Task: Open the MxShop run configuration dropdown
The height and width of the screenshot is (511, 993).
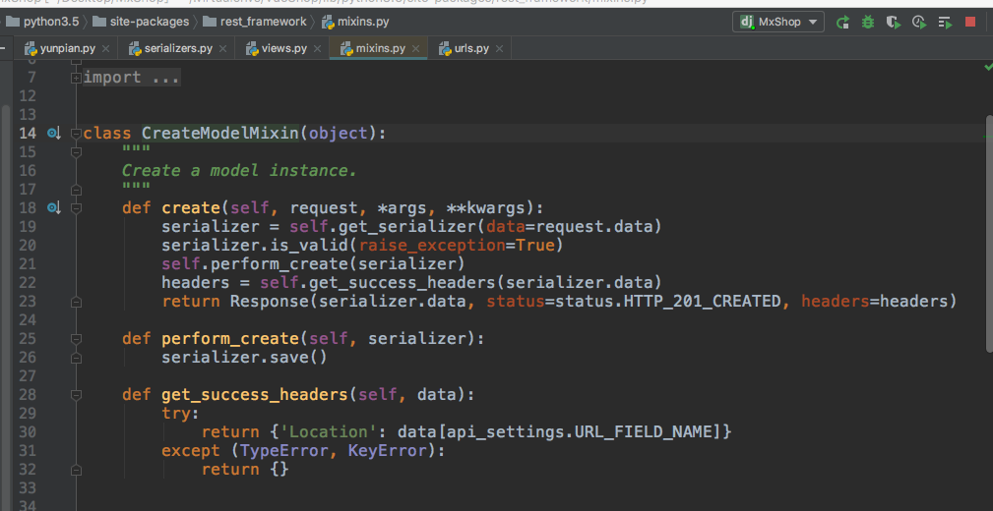Action: pos(778,23)
